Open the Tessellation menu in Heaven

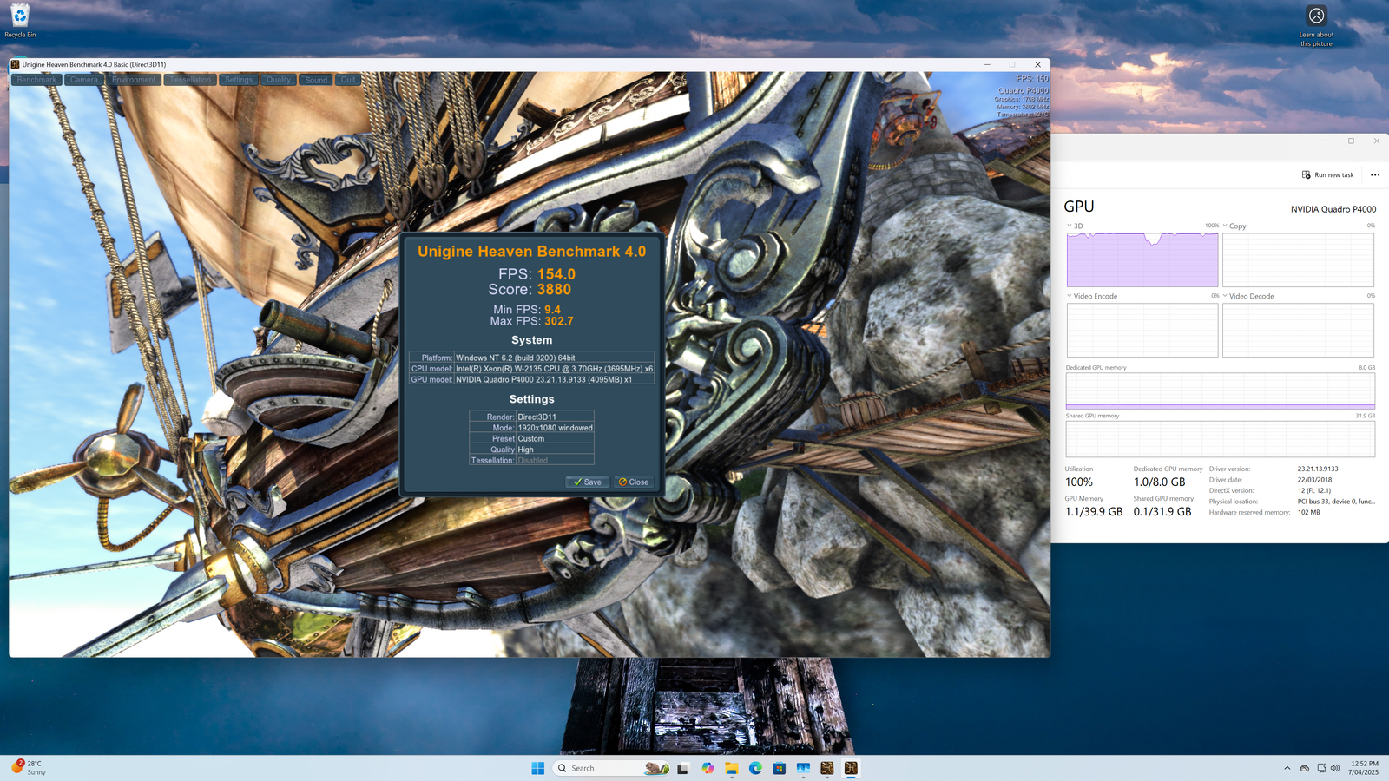pyautogui.click(x=190, y=80)
